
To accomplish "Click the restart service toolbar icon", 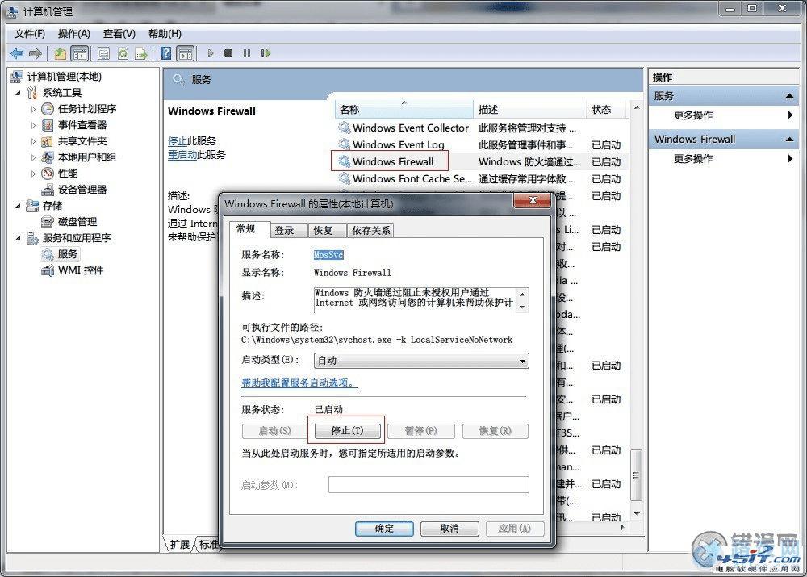I will tap(266, 53).
